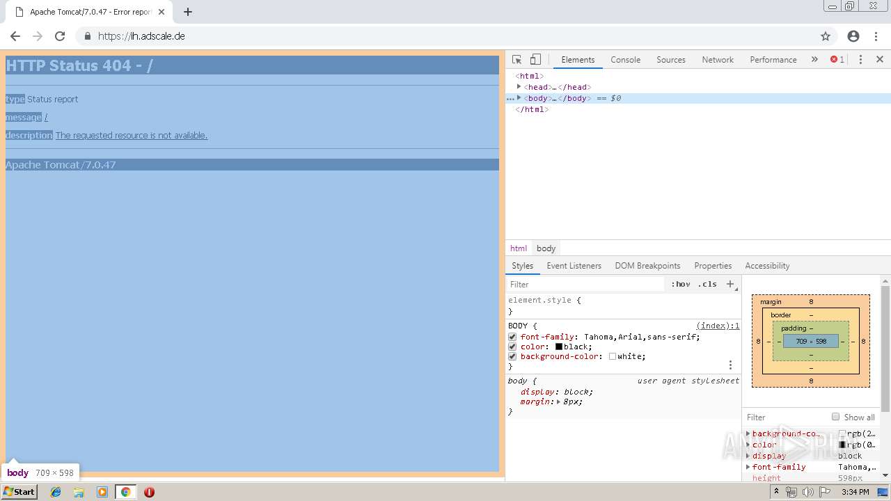Image resolution: width=891 pixels, height=501 pixels.
Task: Bookmark this page with the star
Action: (x=826, y=36)
